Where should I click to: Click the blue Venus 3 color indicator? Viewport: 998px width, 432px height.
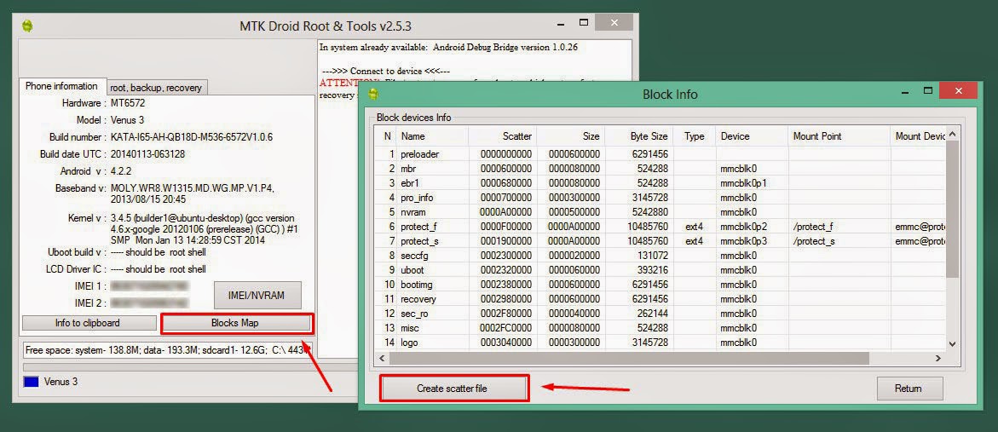pos(32,382)
